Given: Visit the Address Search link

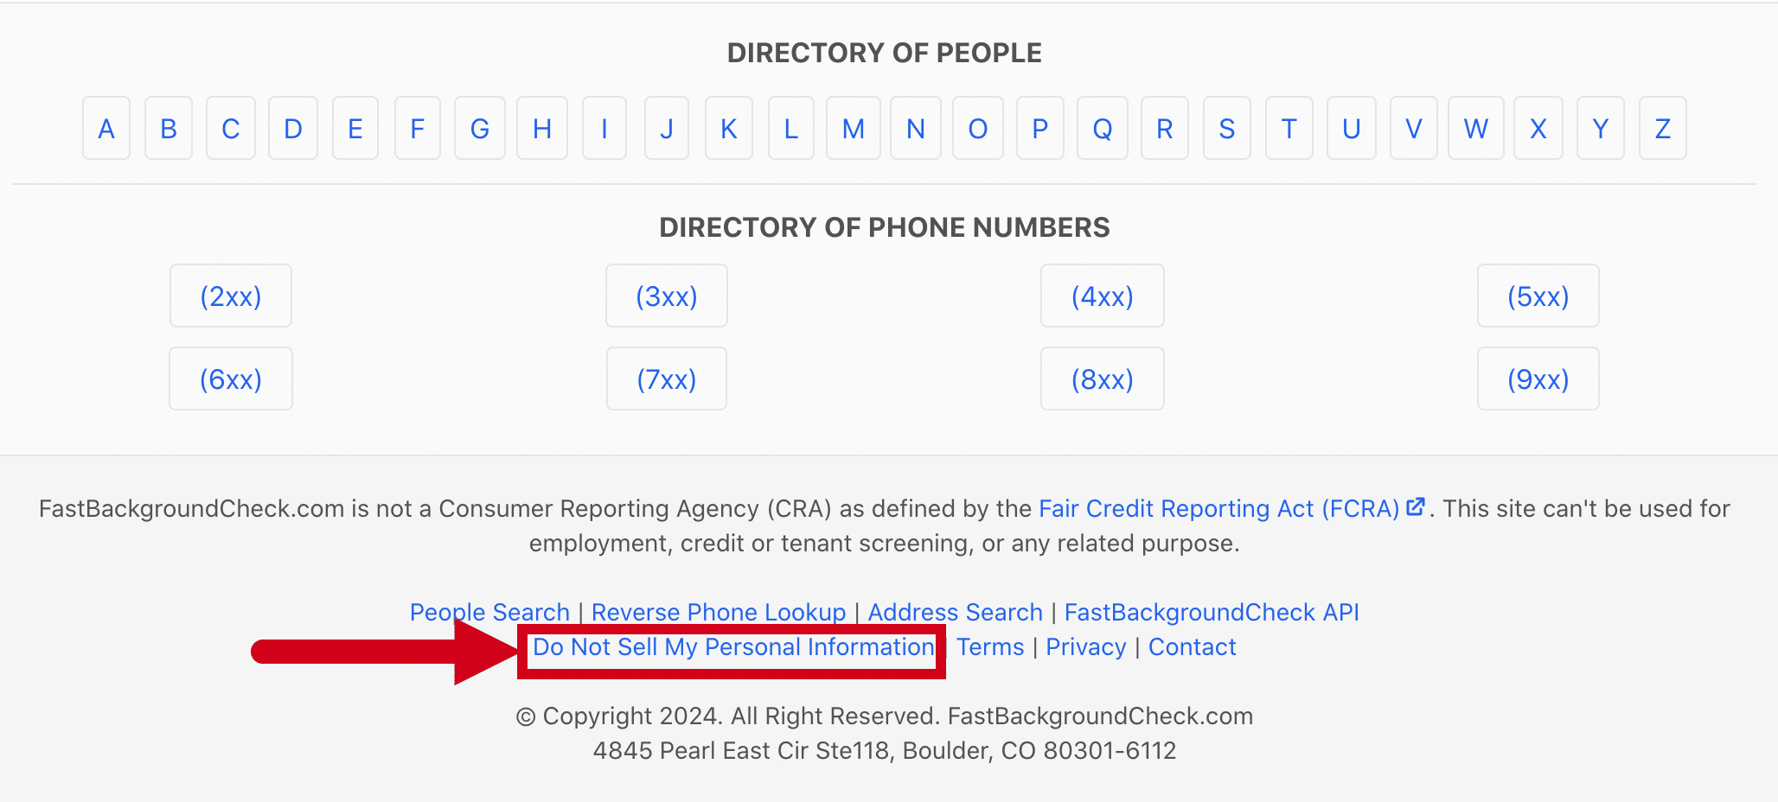Looking at the screenshot, I should [956, 612].
